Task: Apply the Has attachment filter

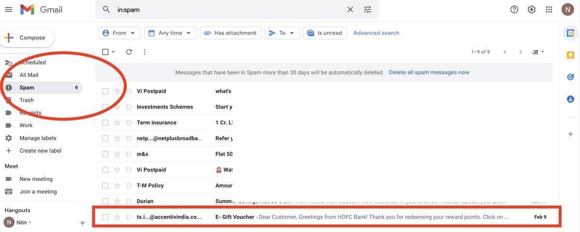Action: tap(231, 33)
